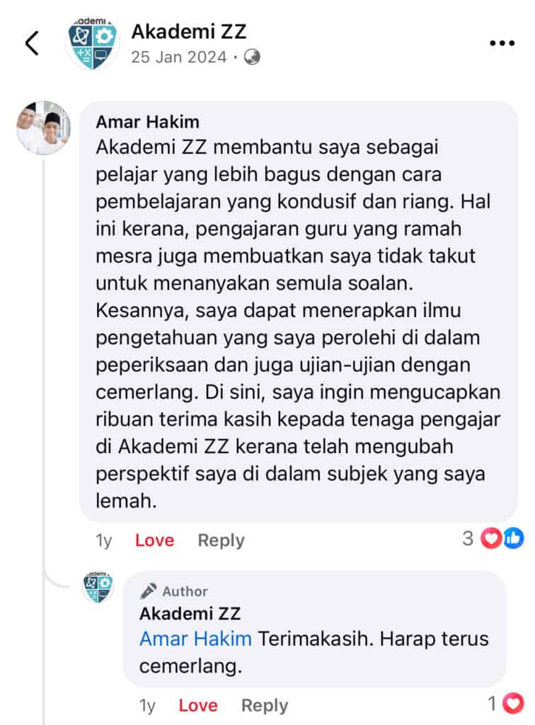Reply to Akademi ZZ's author comment
The width and height of the screenshot is (535, 725).
point(265,706)
